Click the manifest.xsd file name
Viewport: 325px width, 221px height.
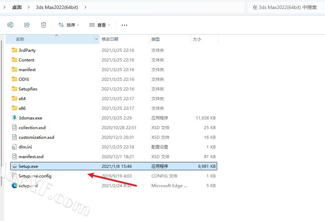click(x=31, y=157)
